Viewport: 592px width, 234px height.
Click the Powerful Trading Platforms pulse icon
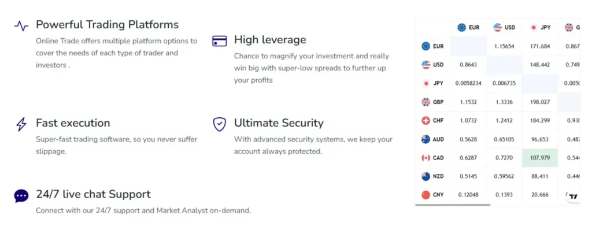[21, 25]
